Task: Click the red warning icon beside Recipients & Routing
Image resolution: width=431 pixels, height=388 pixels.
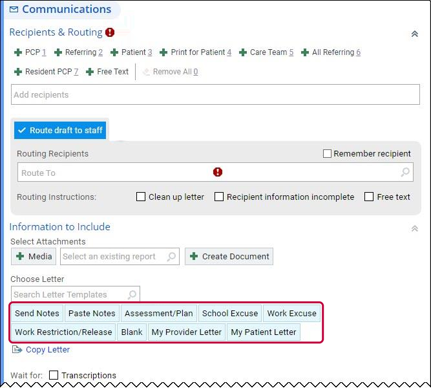Action: pos(110,32)
